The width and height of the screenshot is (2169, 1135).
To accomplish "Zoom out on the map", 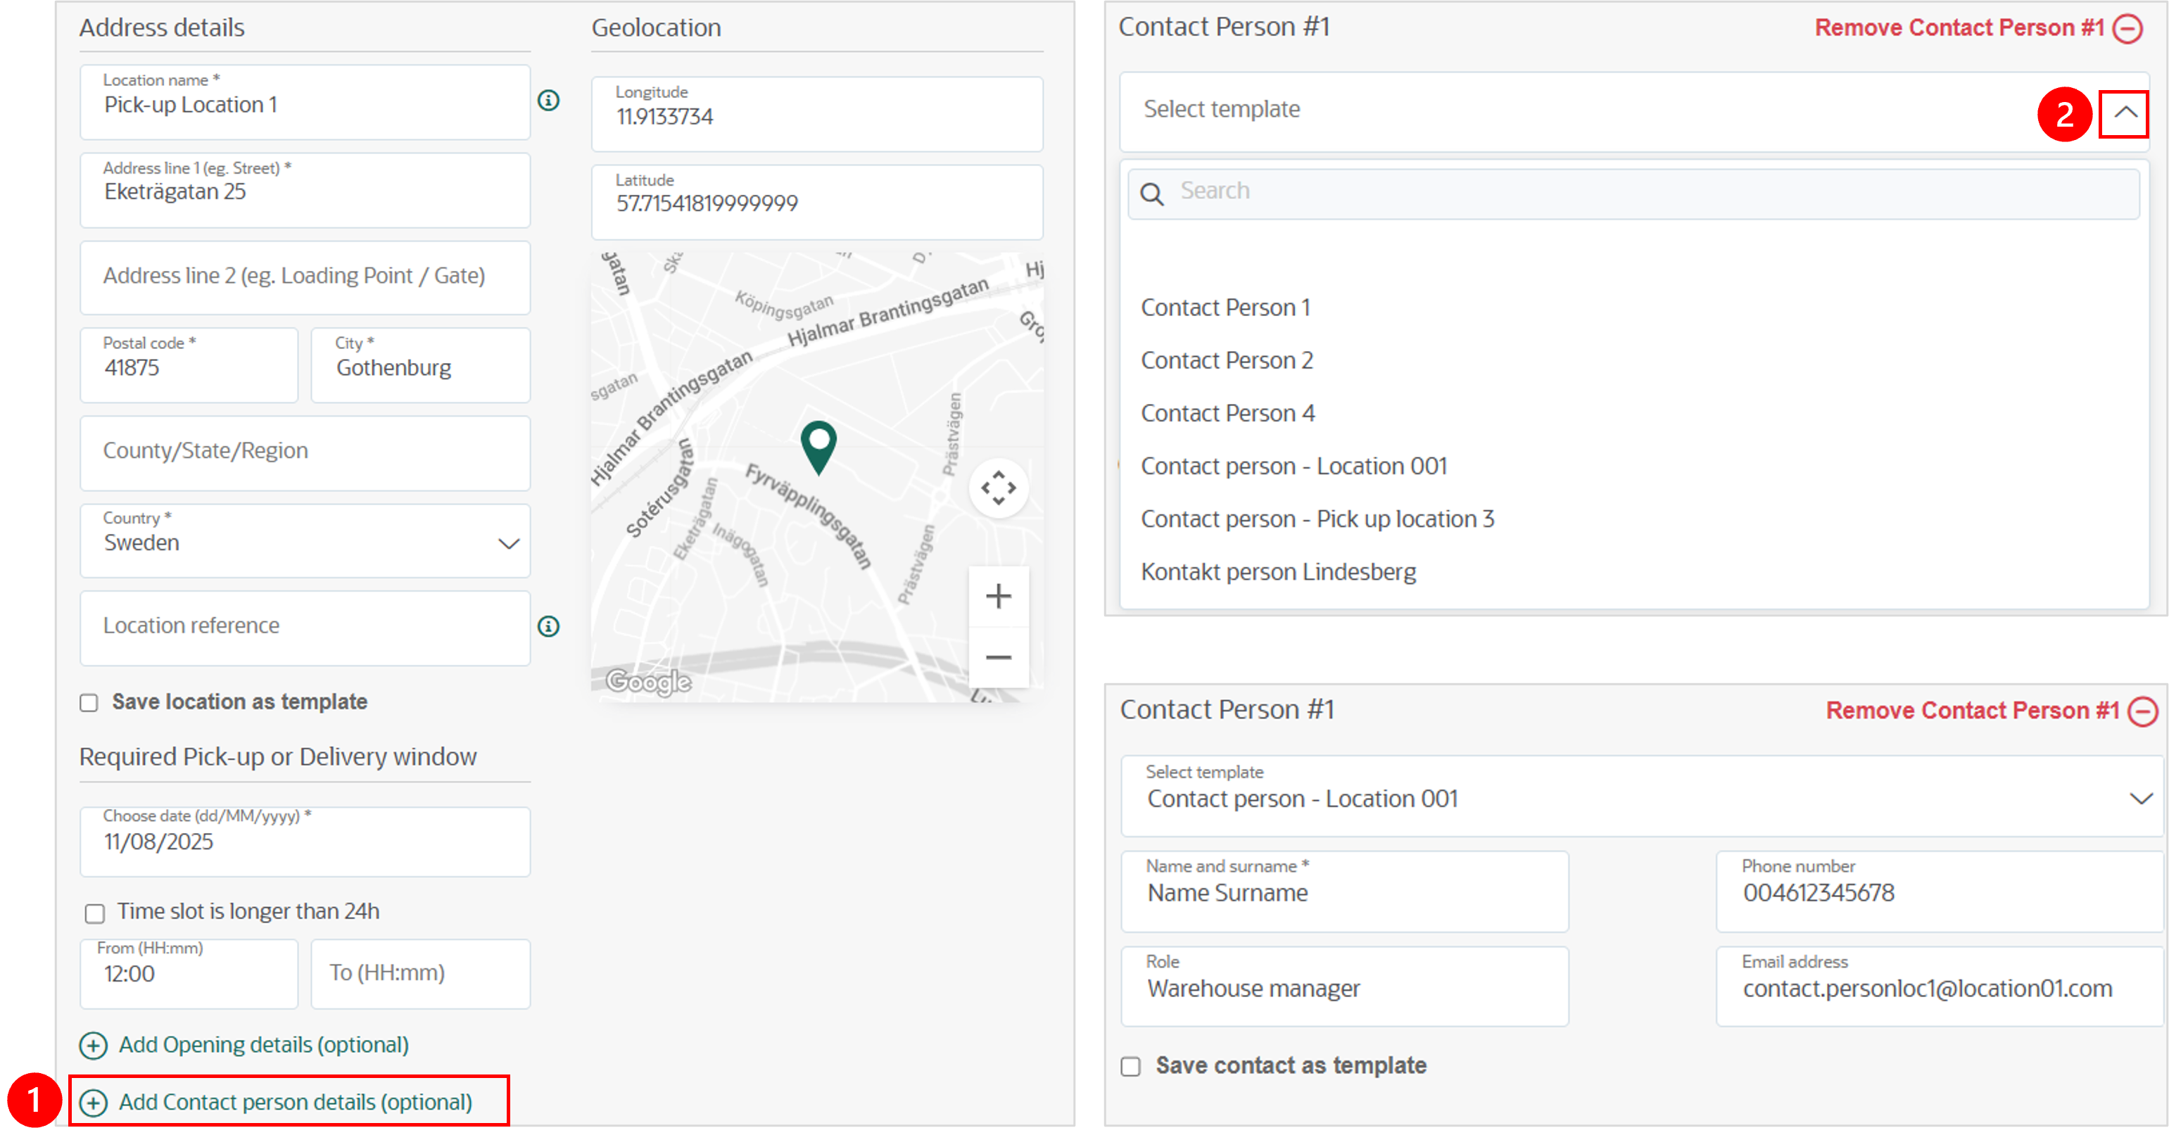I will 998,658.
